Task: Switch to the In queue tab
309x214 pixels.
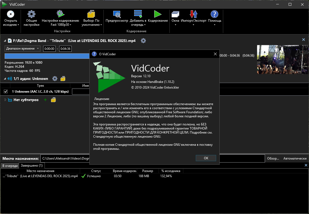Action: click(x=10, y=166)
